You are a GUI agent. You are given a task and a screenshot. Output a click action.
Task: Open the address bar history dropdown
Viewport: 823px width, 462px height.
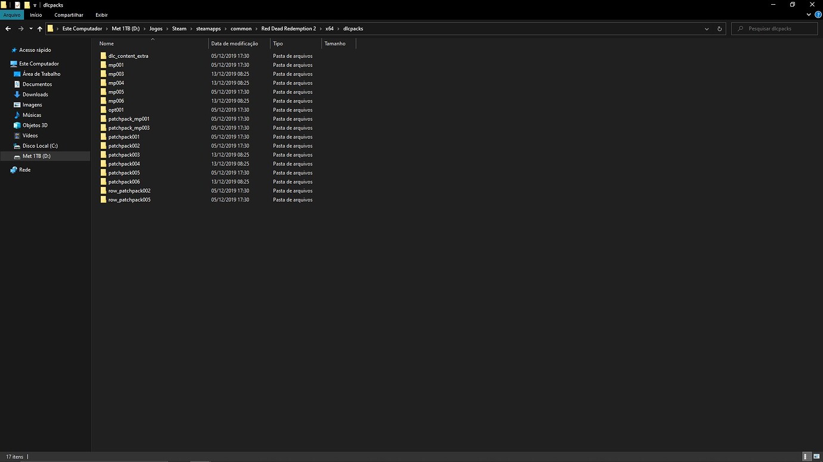706,29
